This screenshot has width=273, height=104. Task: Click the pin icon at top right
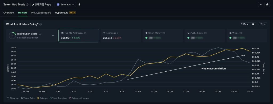coord(267,5)
